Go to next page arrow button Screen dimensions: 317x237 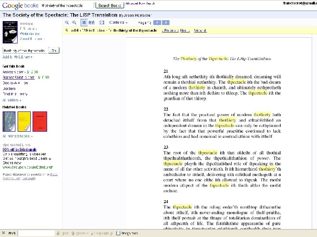pyautogui.click(x=166, y=22)
